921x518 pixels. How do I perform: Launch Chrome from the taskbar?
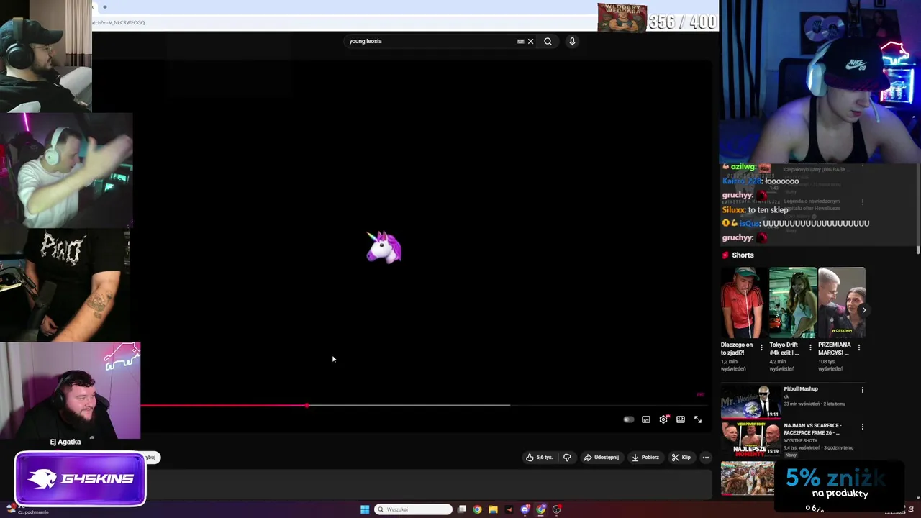[x=477, y=509]
